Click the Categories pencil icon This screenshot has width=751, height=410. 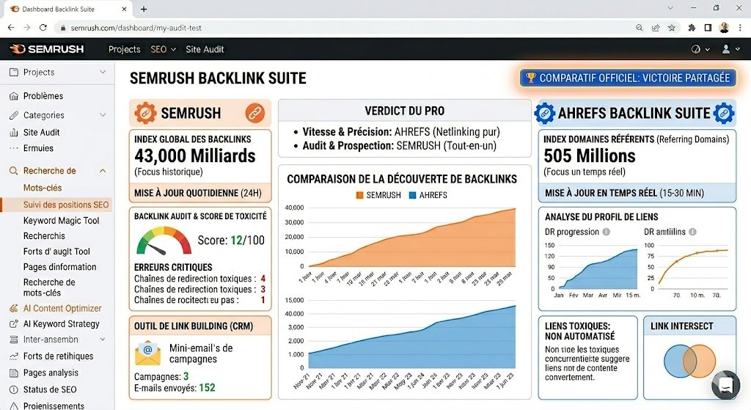(14, 115)
